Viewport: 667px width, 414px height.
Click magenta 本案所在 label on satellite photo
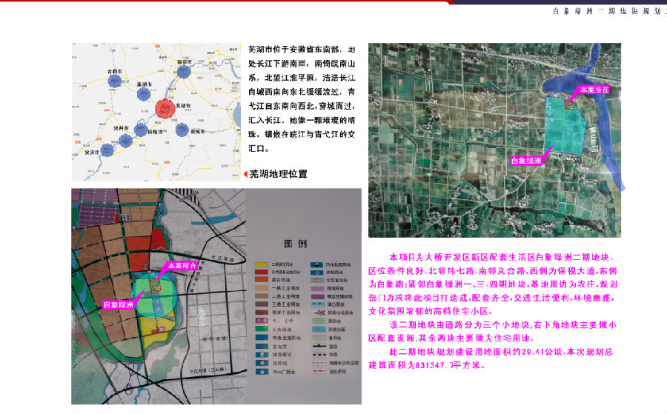pyautogui.click(x=594, y=89)
